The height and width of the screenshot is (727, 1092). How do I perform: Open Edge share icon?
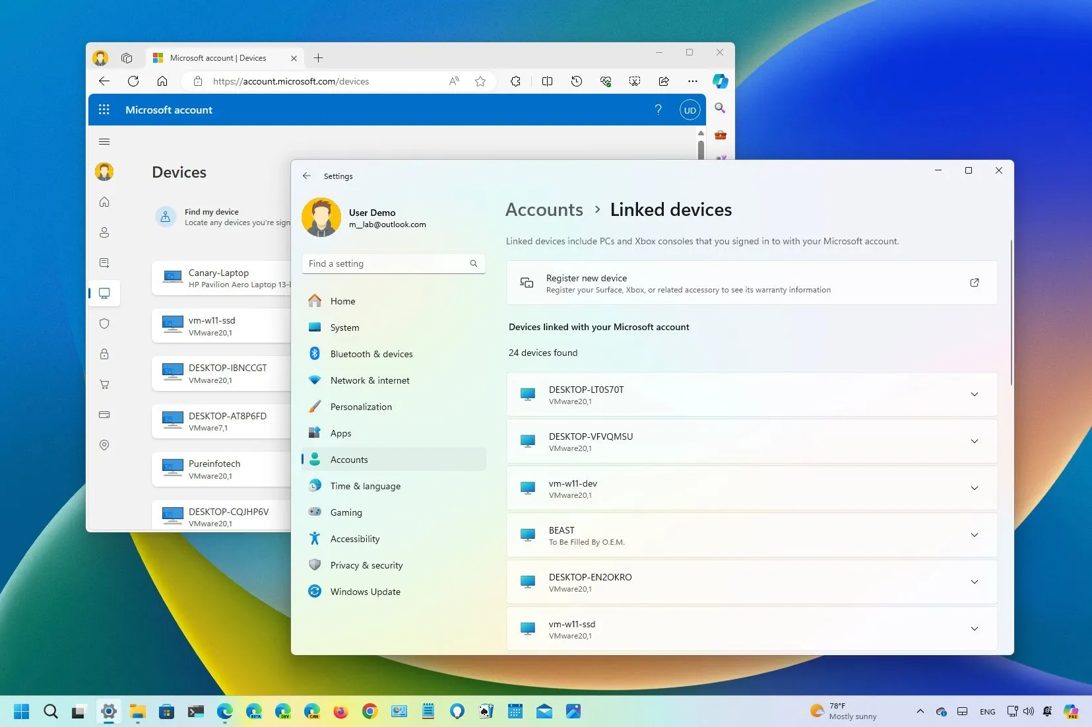click(664, 81)
